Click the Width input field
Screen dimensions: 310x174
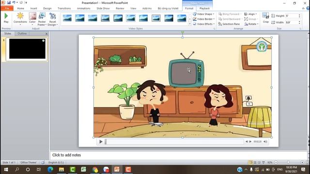click(292, 22)
